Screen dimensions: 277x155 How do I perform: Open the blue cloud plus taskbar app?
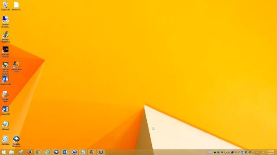[56, 152]
